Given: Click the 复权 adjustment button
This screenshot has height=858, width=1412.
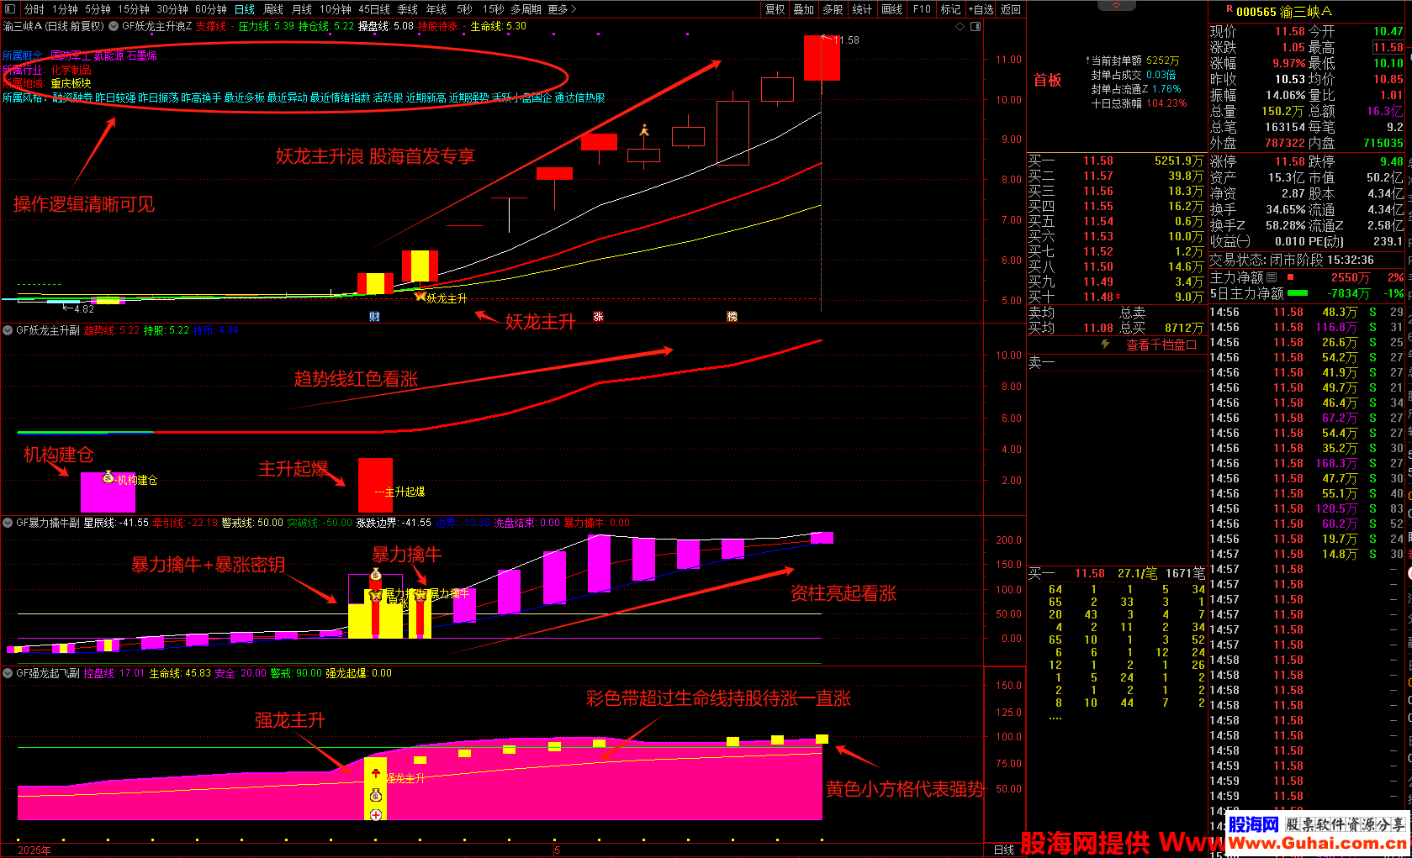Looking at the screenshot, I should (x=775, y=9).
